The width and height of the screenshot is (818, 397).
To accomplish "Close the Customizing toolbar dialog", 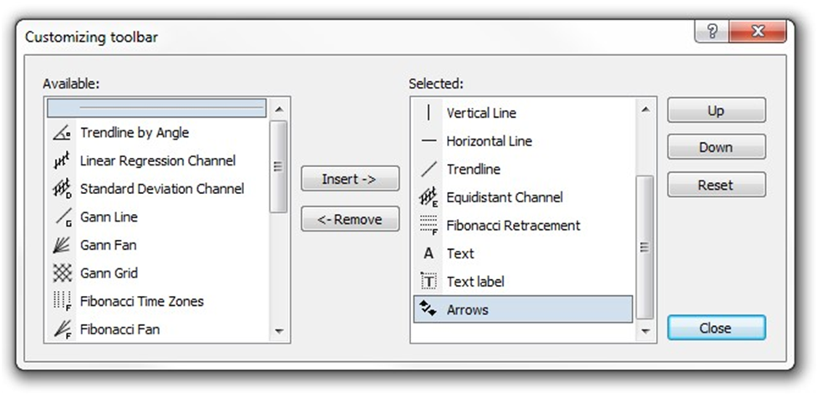I will point(715,328).
